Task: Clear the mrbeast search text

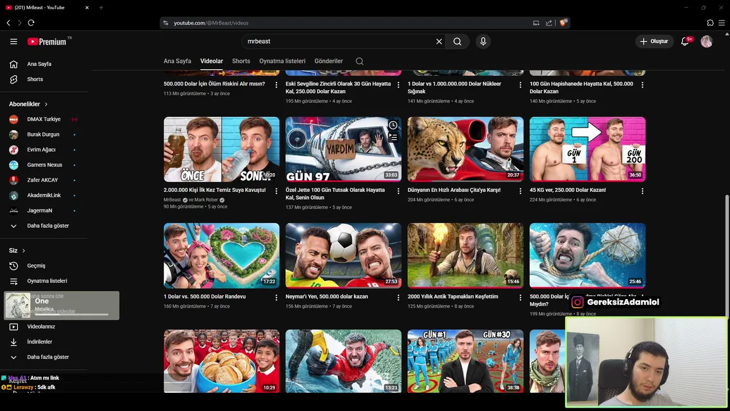Action: [x=439, y=41]
